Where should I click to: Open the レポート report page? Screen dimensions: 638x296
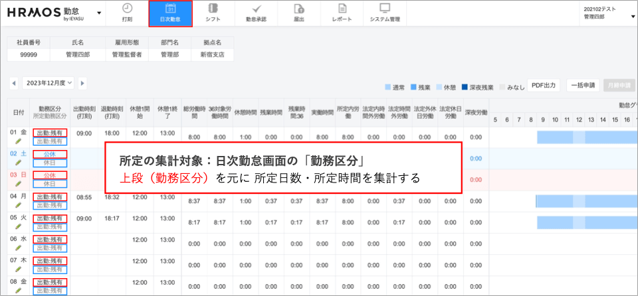click(x=342, y=13)
